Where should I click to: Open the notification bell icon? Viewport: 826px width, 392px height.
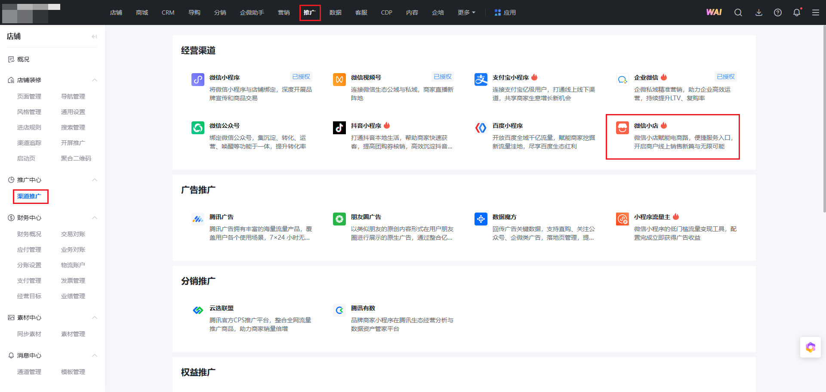797,12
